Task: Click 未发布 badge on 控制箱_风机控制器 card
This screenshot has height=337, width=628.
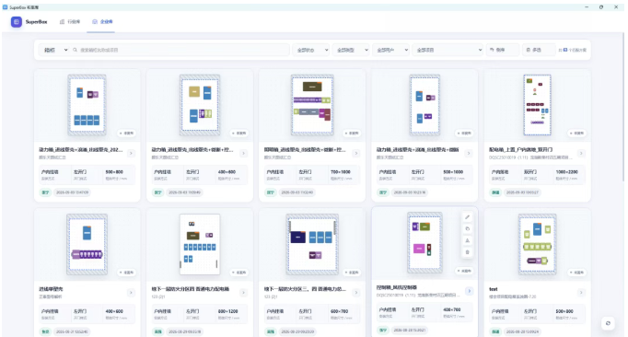Action: 464,271
